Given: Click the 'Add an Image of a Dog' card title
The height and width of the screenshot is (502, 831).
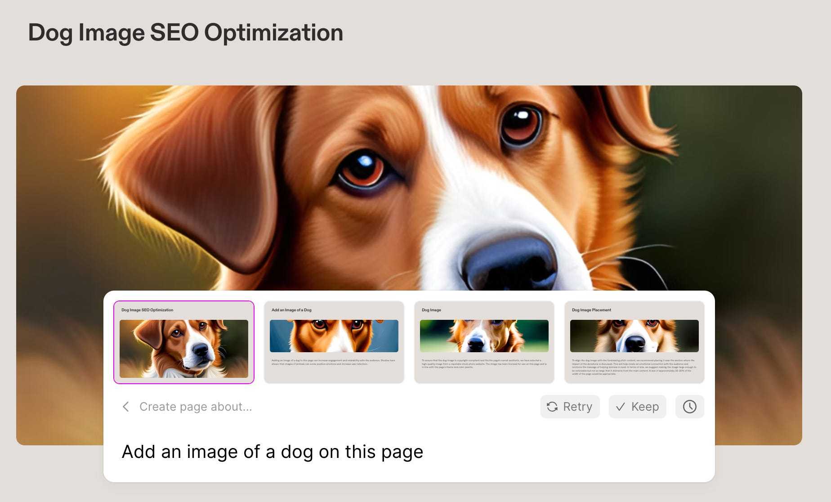Looking at the screenshot, I should tap(291, 310).
